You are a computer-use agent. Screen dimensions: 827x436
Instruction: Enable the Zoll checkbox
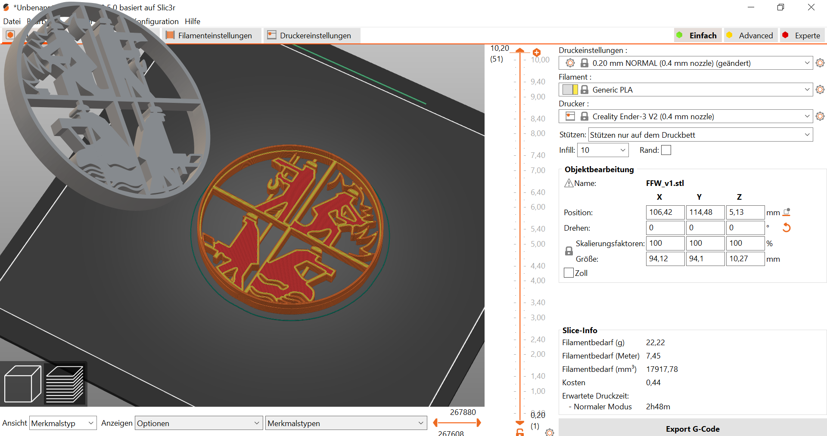[569, 273]
